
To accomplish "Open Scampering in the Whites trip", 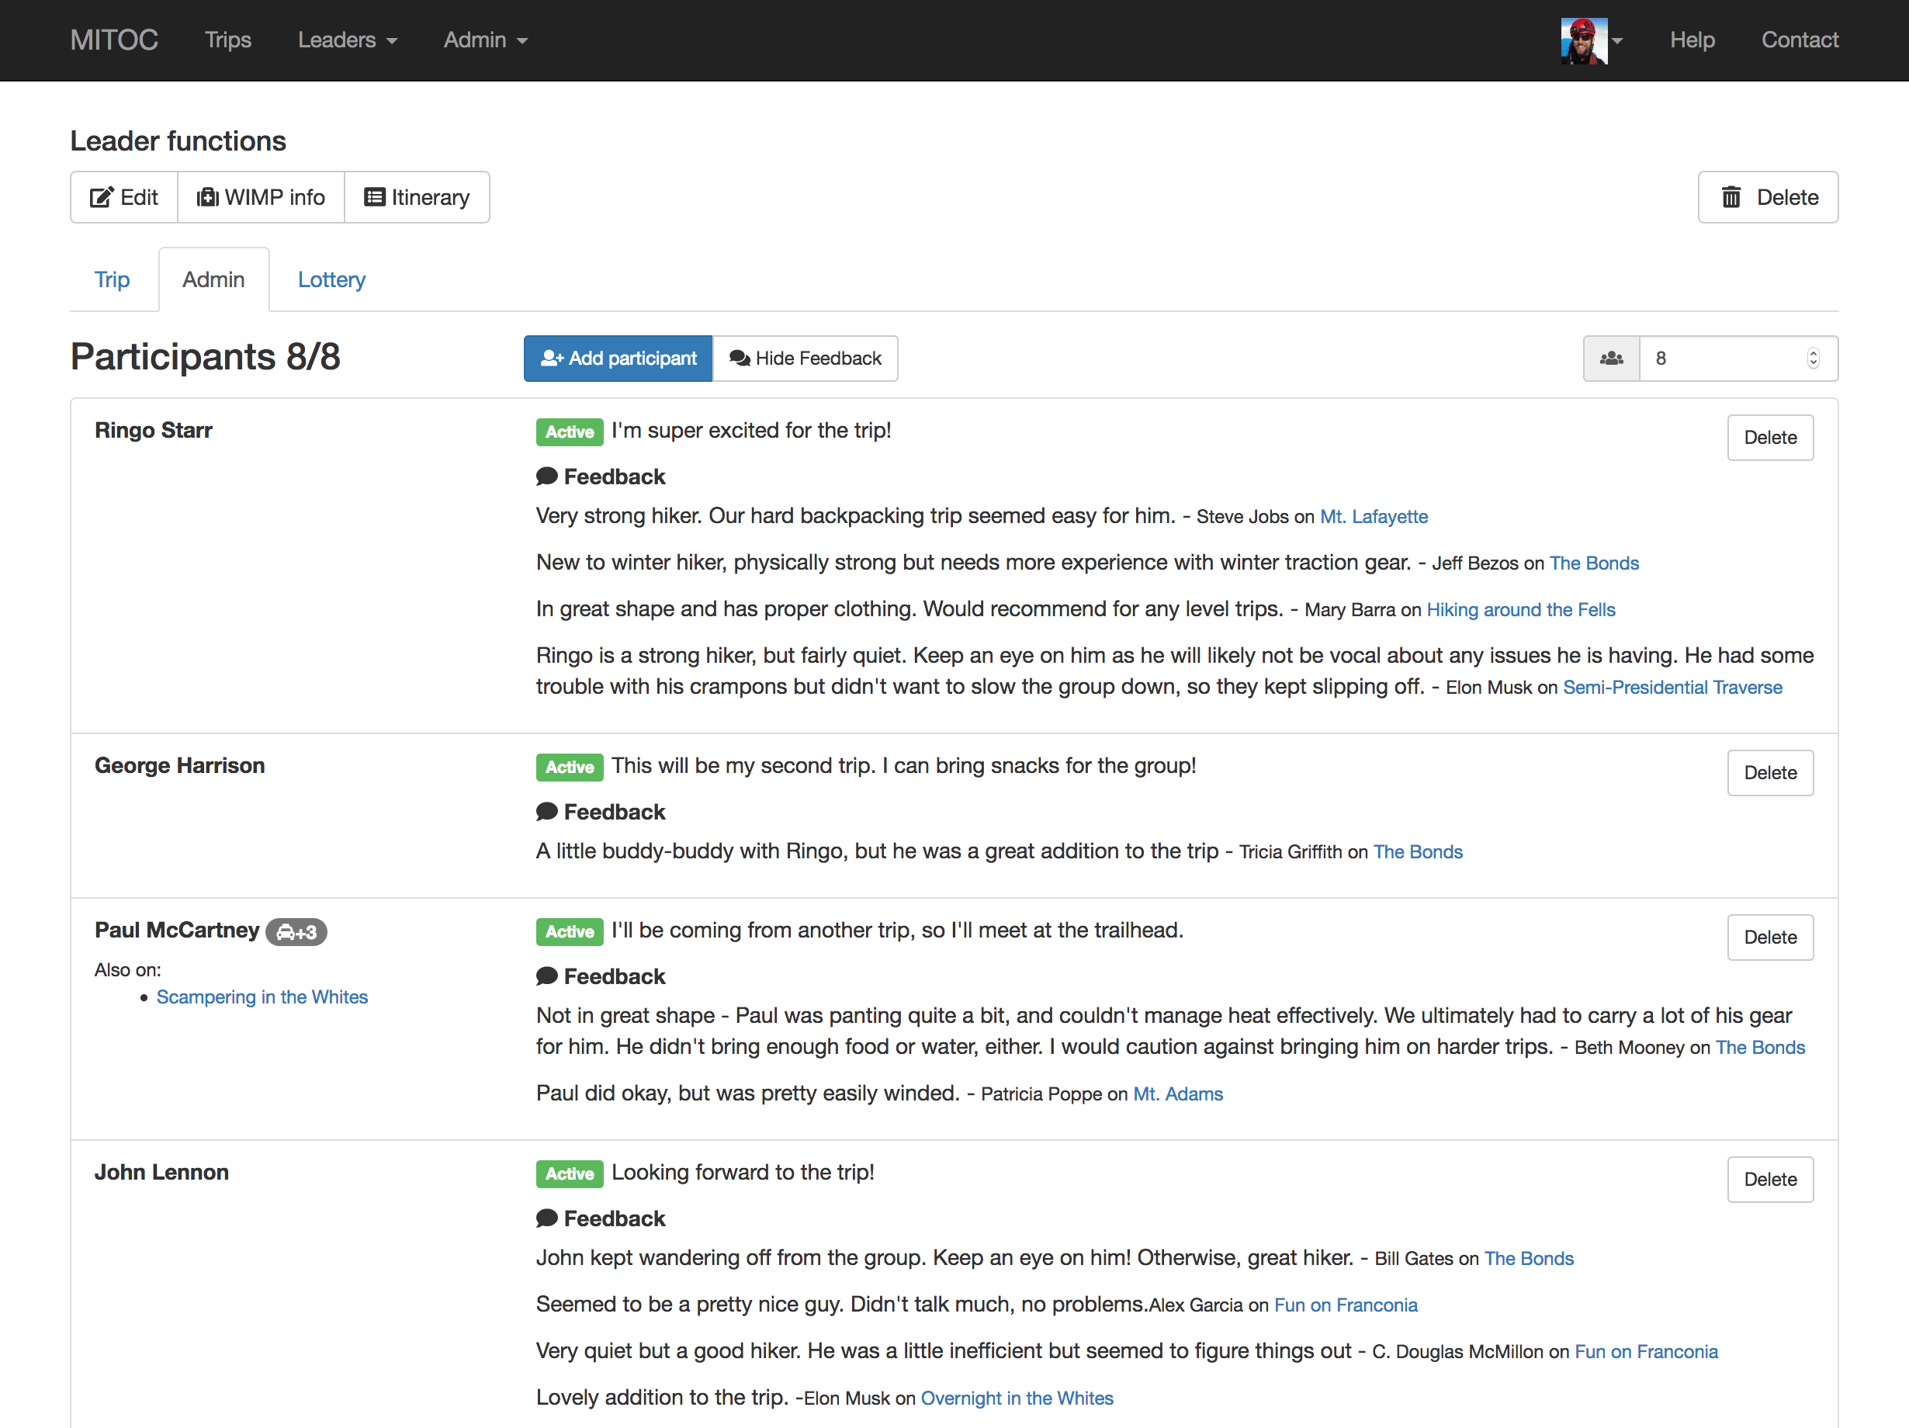I will [x=262, y=996].
